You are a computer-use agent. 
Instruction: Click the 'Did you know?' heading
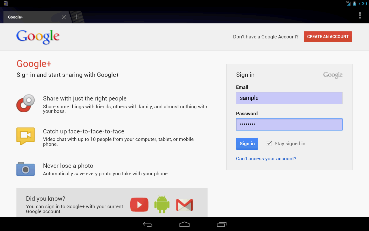[46, 199]
